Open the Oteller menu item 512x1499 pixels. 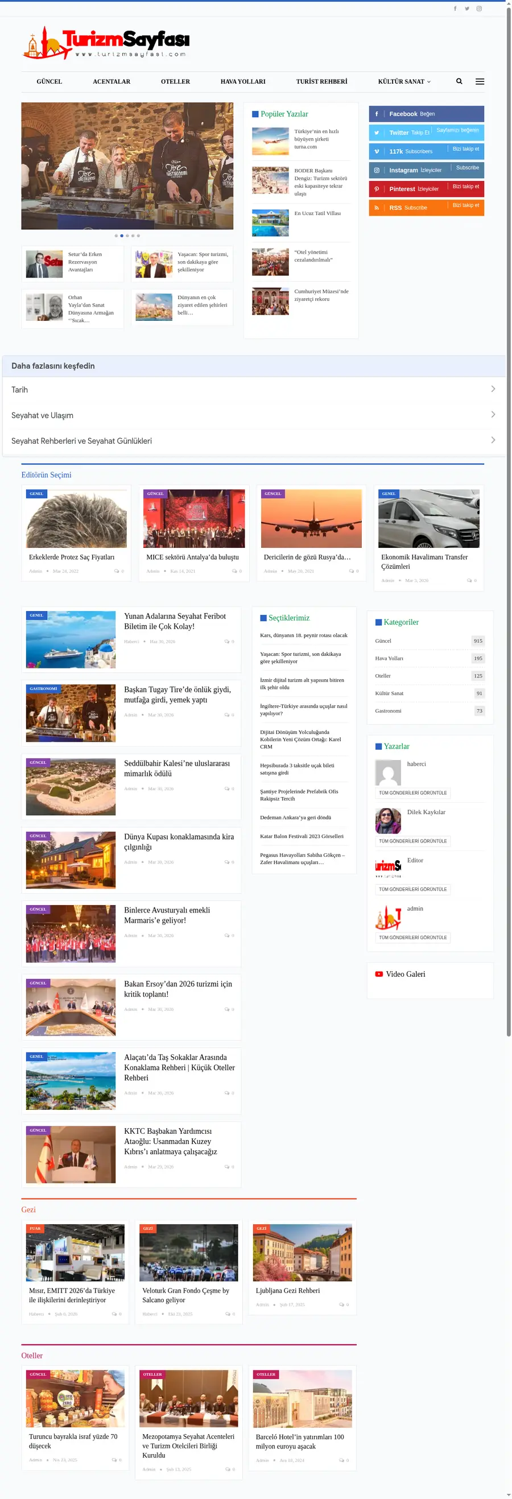(x=176, y=81)
